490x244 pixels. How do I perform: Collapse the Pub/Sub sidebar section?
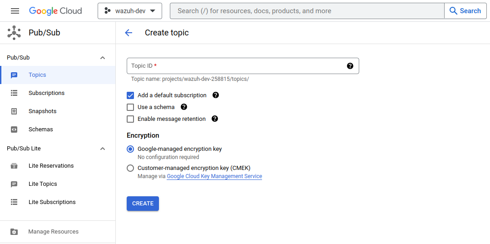(103, 58)
